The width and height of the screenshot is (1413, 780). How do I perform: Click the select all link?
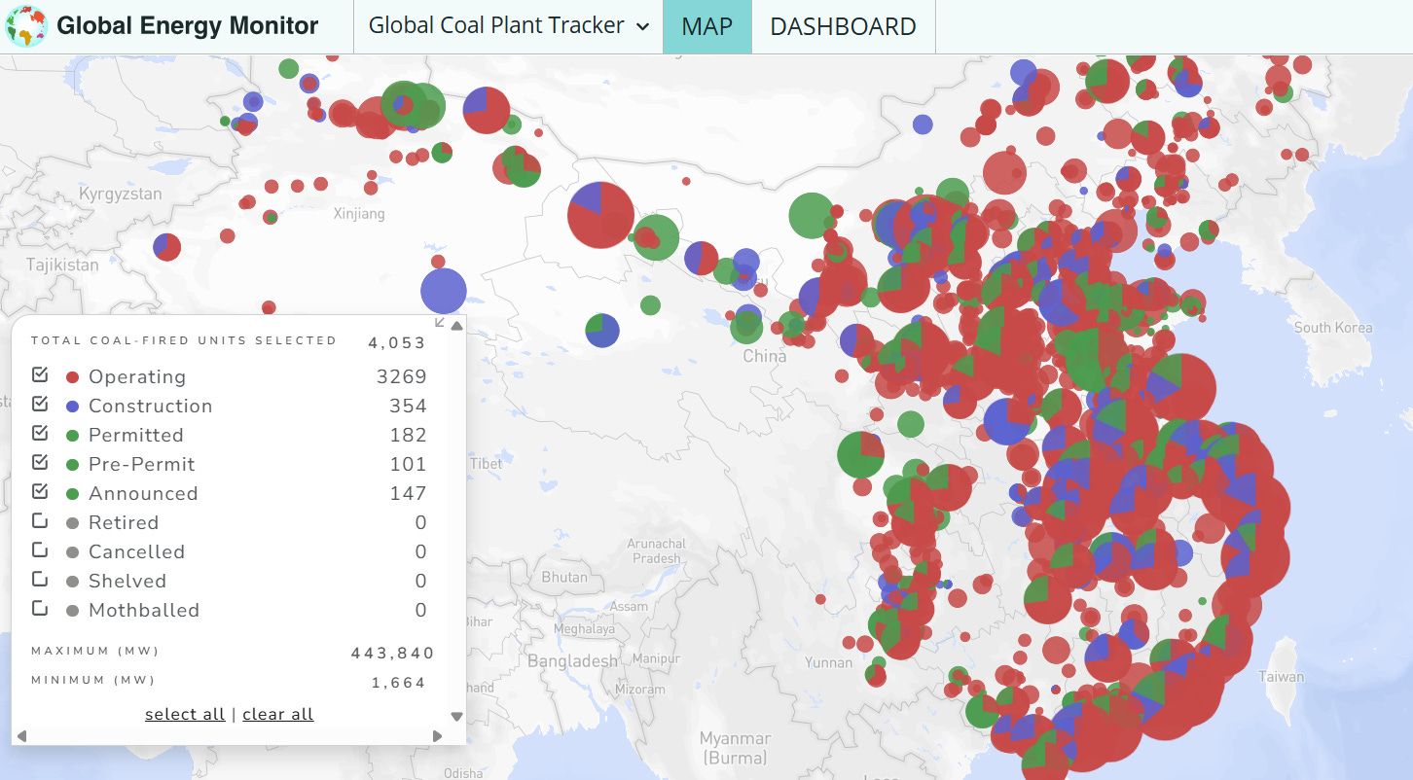[185, 714]
